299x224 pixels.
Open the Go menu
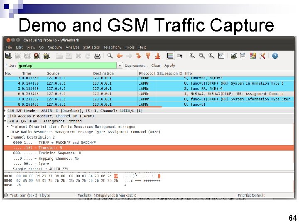42,47
